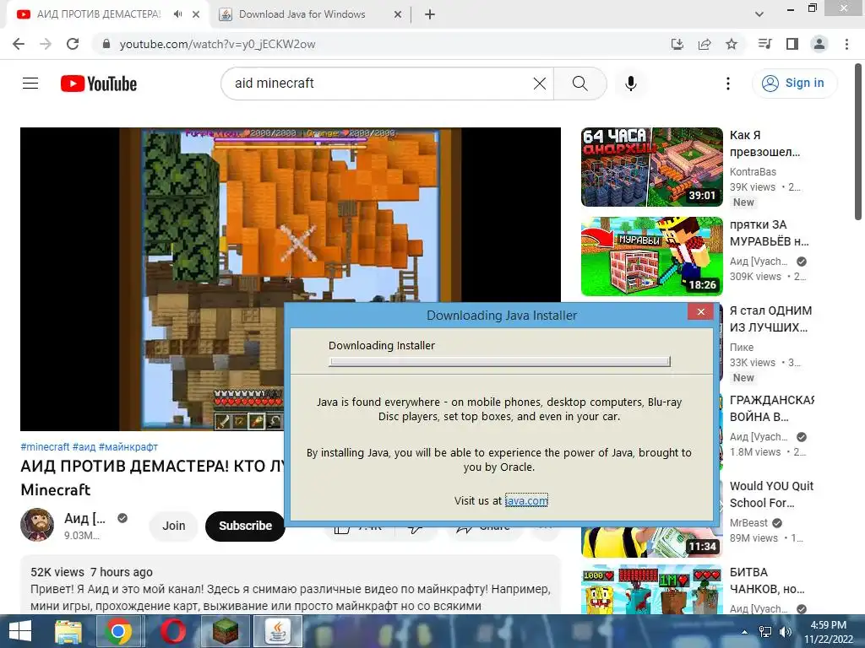Click the search magnifier button
Screen dimensions: 865x648
point(579,84)
